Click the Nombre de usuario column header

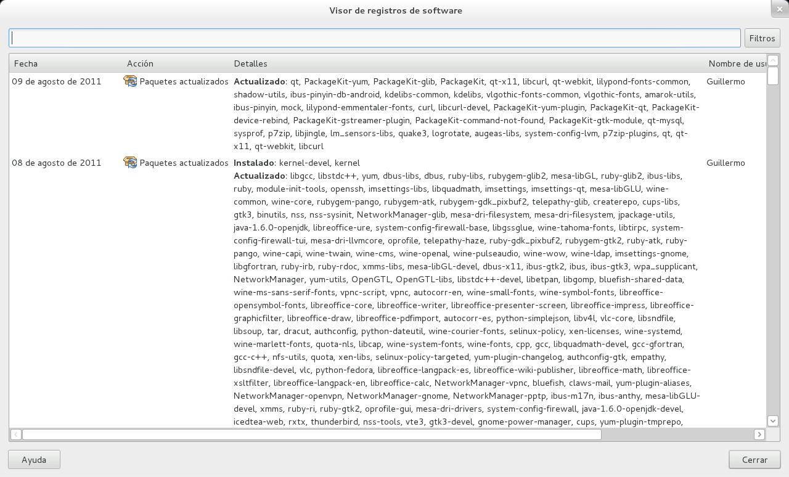click(735, 63)
